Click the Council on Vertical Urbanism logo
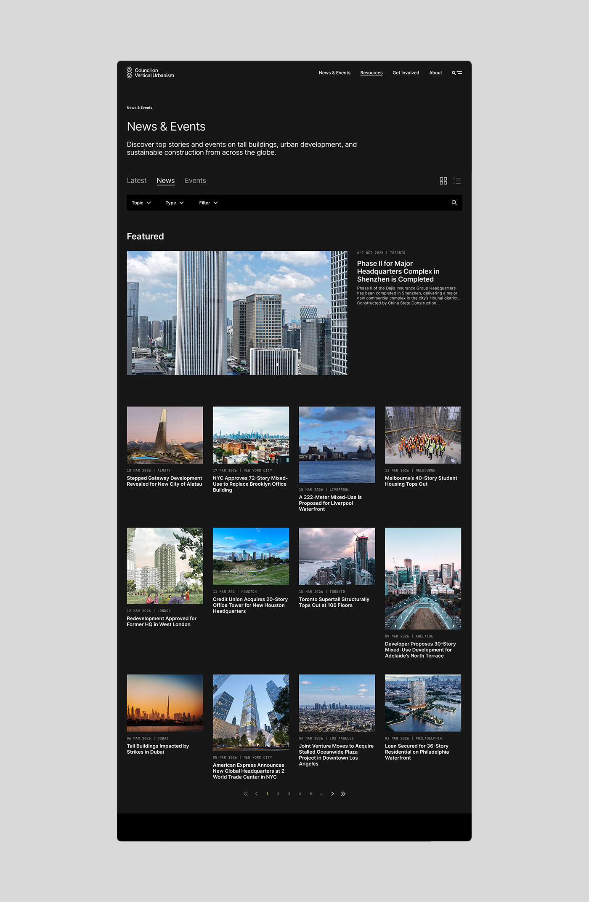Screen dimensions: 589x902 tap(150, 73)
